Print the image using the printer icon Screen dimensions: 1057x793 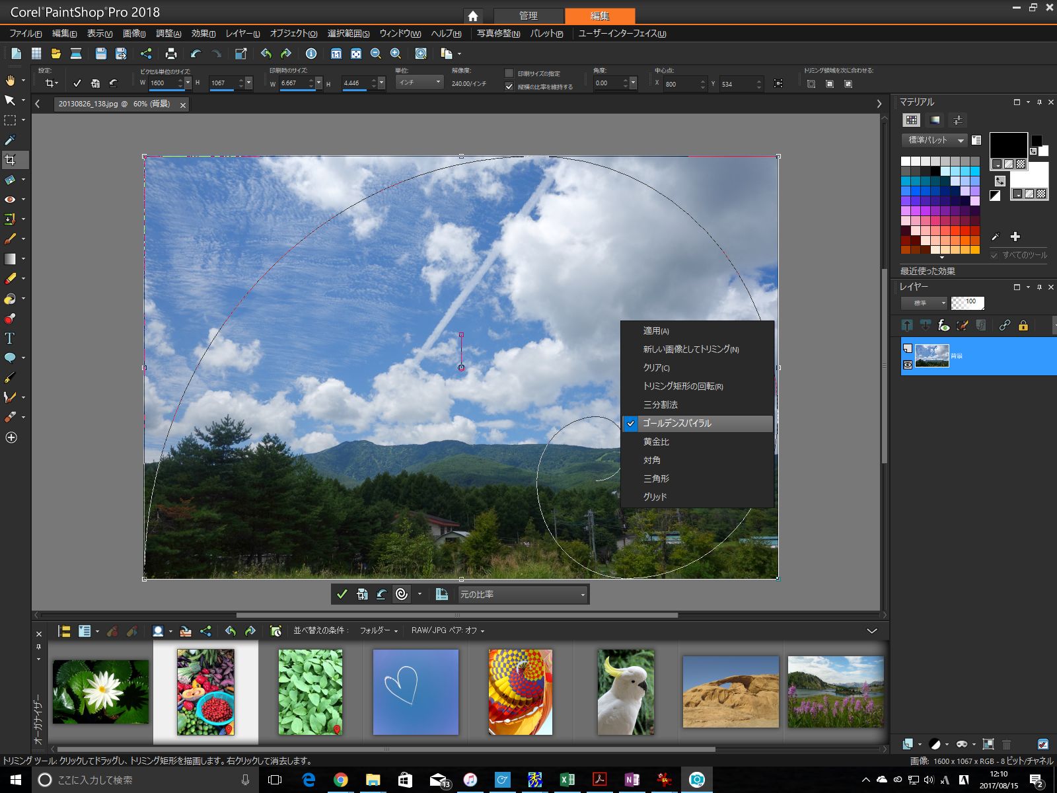point(171,54)
